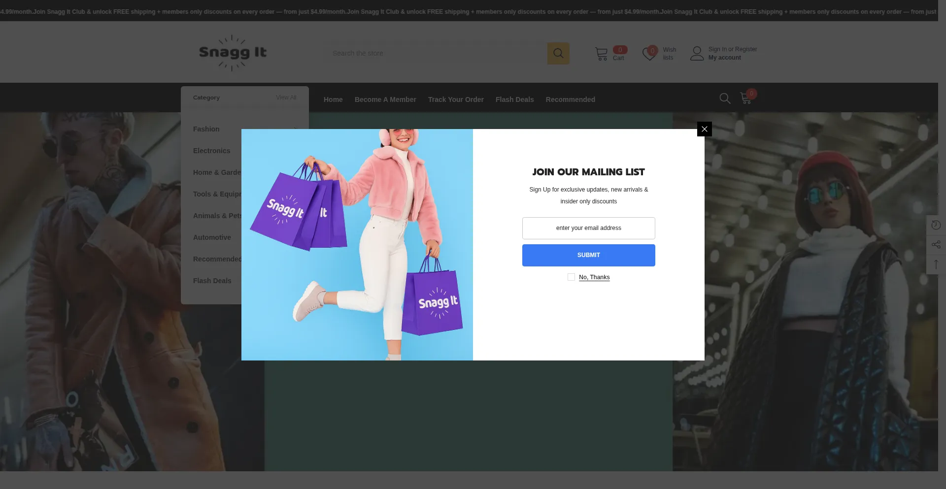The image size is (946, 489).
Task: Click the navigation bar search magnifier icon
Action: pos(725,98)
